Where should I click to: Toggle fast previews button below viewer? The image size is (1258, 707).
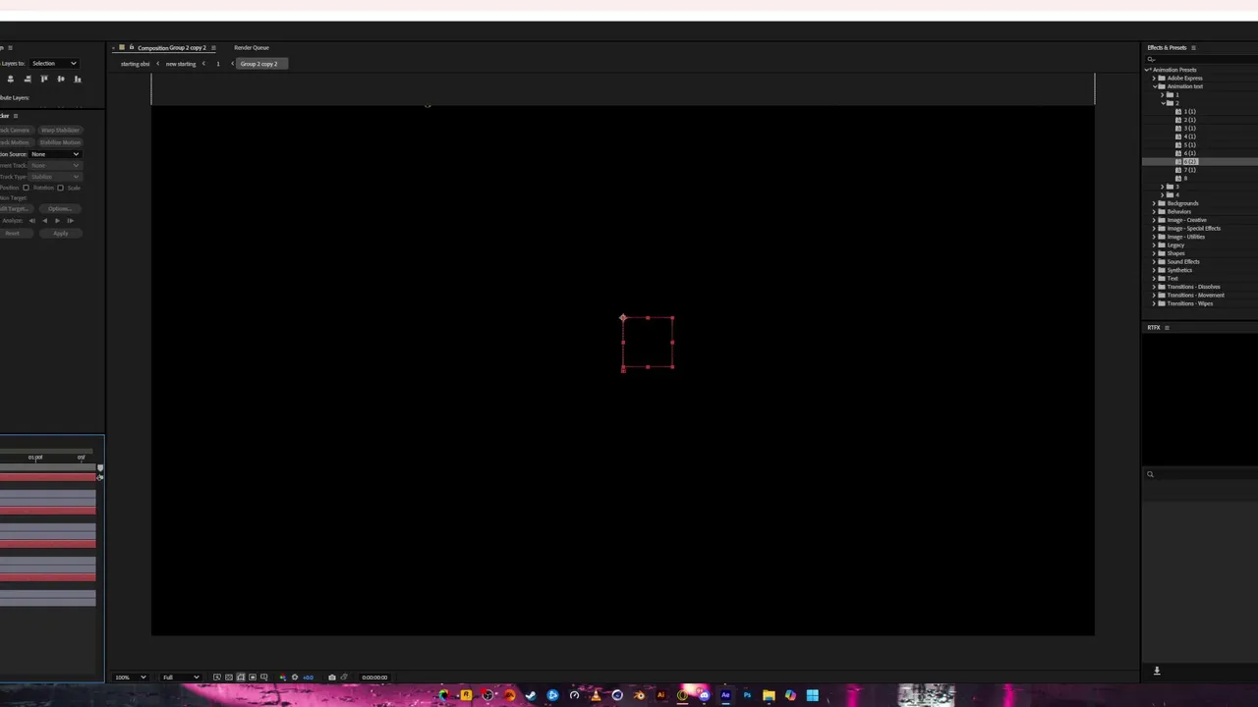pyautogui.click(x=217, y=678)
